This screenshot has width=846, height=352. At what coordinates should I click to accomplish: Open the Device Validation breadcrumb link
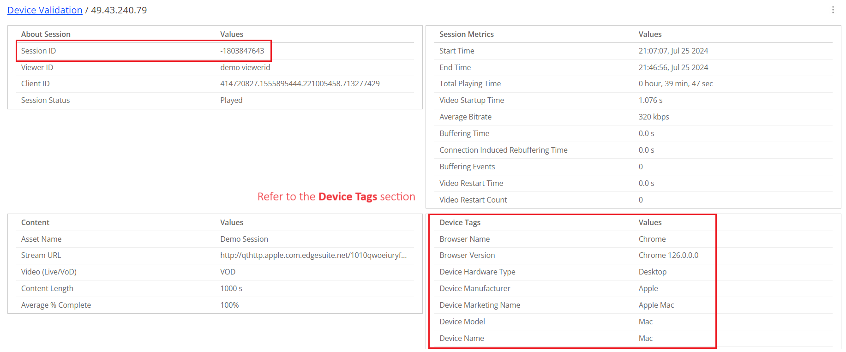pyautogui.click(x=45, y=10)
